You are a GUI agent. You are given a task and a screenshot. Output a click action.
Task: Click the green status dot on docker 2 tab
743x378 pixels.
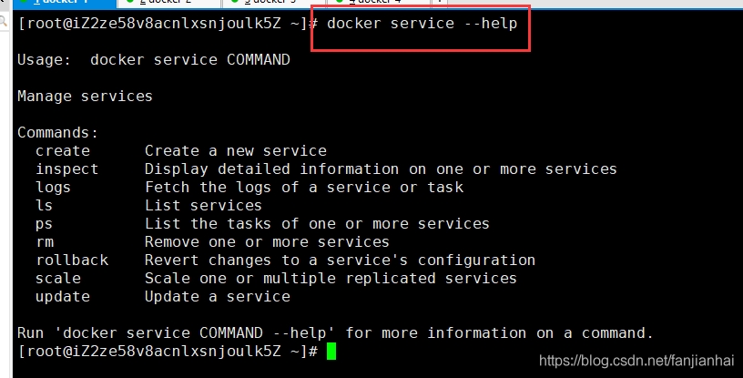[130, 3]
